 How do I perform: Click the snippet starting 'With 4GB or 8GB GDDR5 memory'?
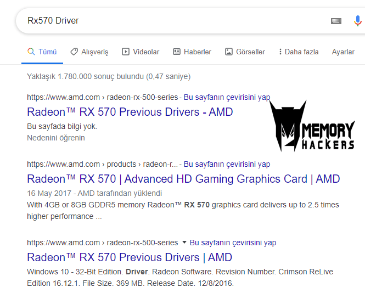183,211
